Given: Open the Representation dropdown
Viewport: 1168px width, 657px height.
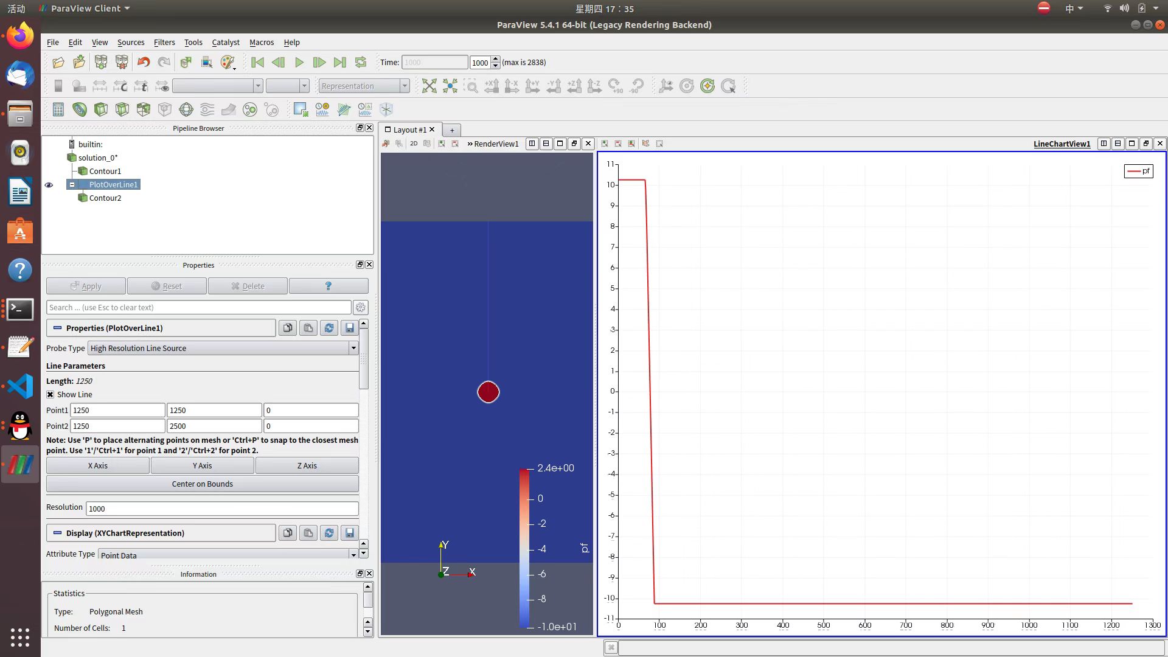Looking at the screenshot, I should tap(364, 86).
